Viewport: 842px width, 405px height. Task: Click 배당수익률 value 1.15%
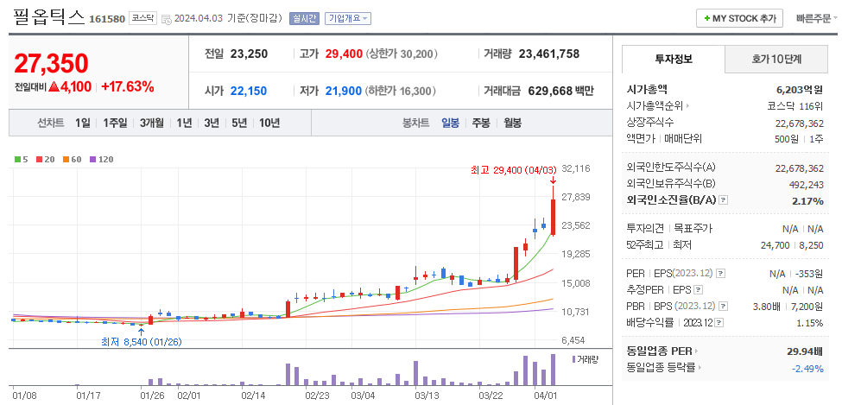pos(810,323)
